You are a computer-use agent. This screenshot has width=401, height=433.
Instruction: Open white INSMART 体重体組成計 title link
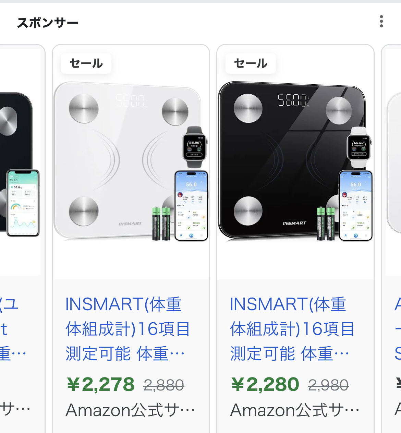127,329
